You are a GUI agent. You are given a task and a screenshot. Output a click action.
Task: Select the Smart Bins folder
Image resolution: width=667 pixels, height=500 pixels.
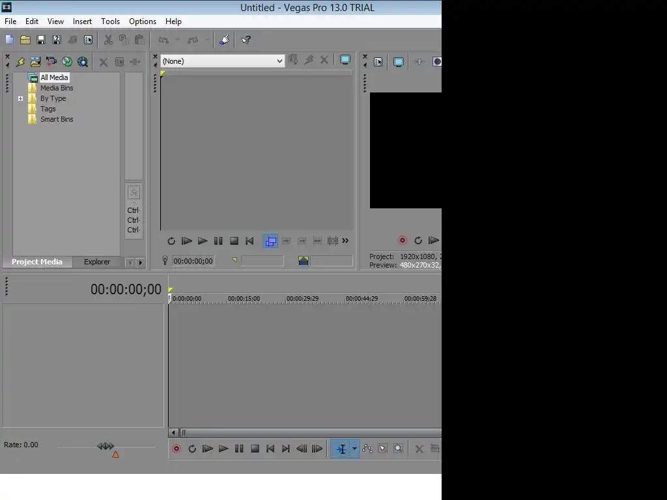[57, 120]
